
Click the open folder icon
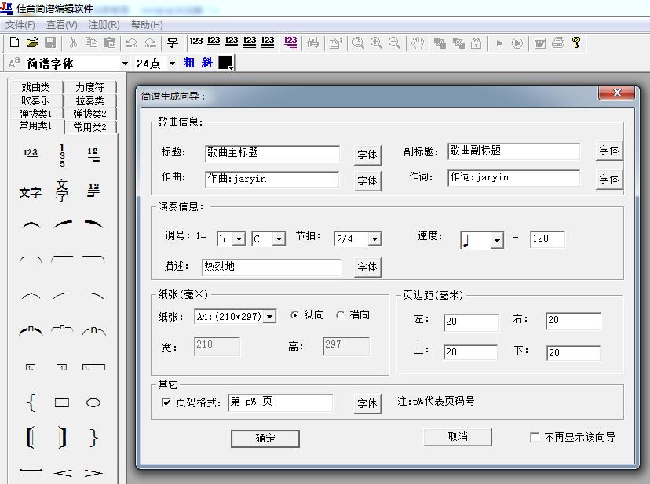click(32, 42)
